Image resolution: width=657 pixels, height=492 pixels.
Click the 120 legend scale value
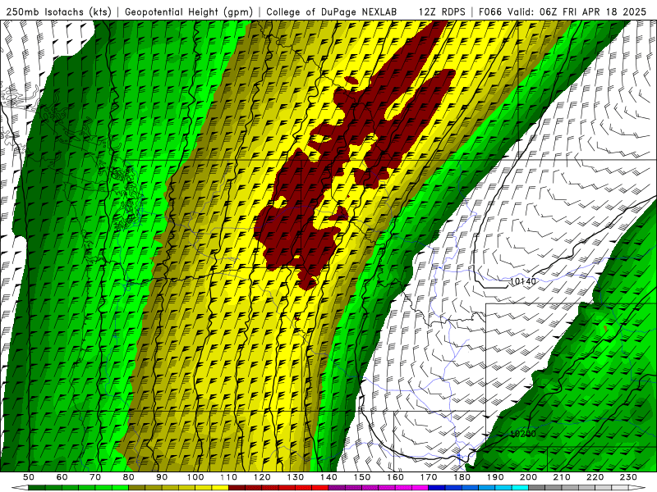262,477
